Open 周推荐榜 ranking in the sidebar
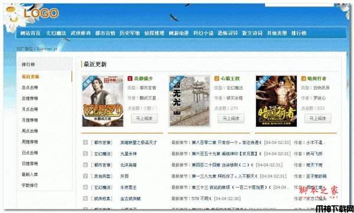 click(30, 142)
